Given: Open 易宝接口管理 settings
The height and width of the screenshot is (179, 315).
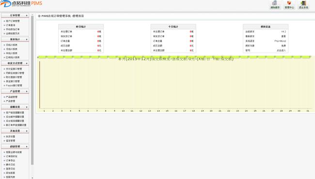Looking at the screenshot, I should tap(13, 81).
